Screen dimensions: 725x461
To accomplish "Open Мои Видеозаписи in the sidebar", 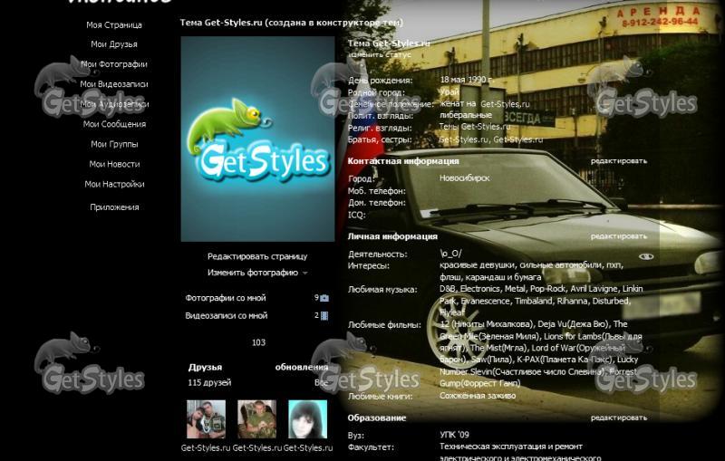I will (114, 84).
